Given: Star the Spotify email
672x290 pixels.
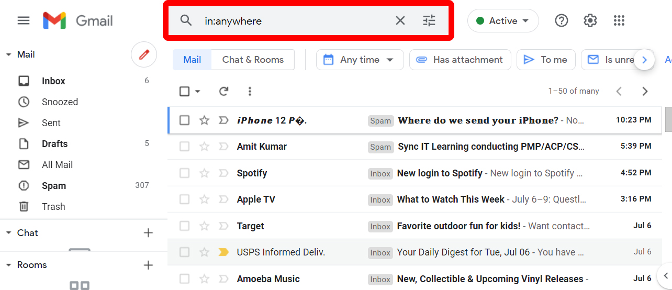Looking at the screenshot, I should click(204, 173).
